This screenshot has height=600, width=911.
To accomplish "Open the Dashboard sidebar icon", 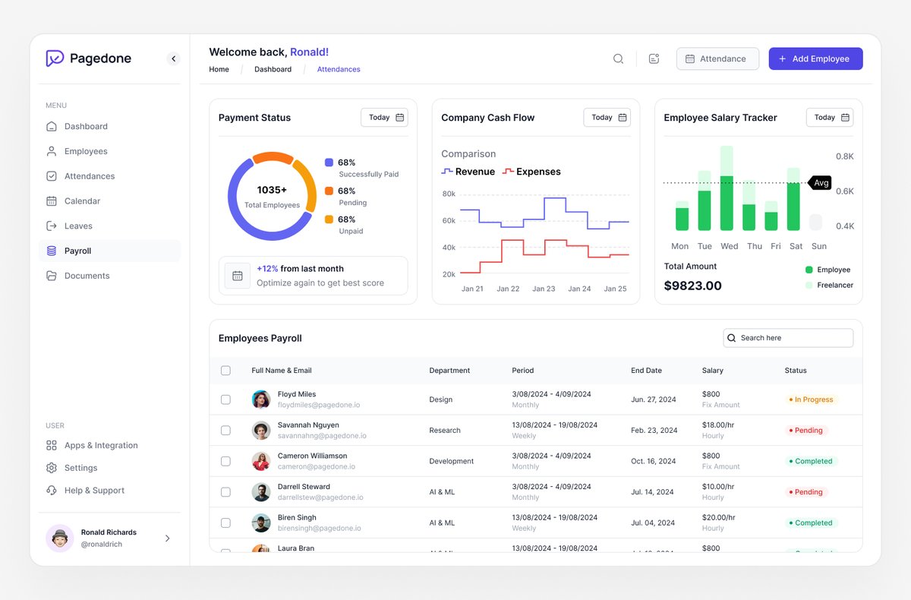I will coord(52,126).
